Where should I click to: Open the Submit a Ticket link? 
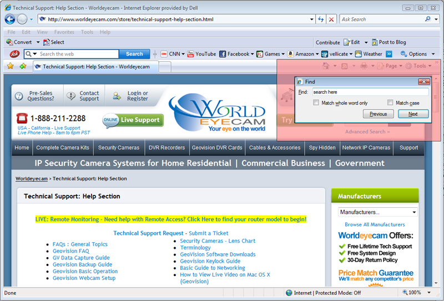click(x=209, y=233)
